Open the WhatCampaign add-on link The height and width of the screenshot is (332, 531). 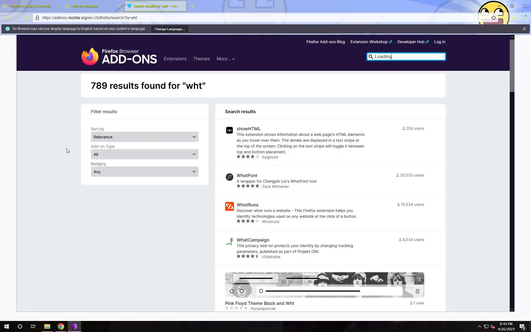point(253,240)
